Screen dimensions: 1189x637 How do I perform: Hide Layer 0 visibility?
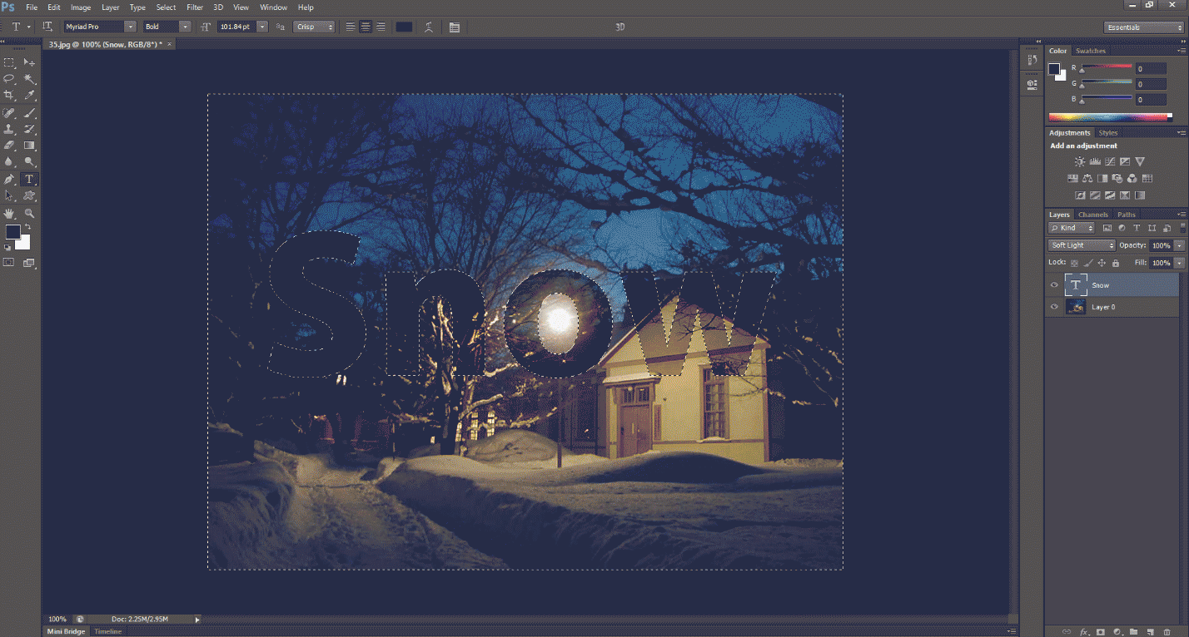[1054, 307]
